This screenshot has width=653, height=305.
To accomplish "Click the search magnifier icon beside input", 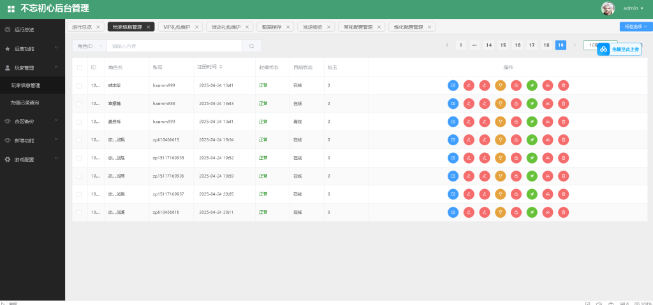I will (x=251, y=46).
